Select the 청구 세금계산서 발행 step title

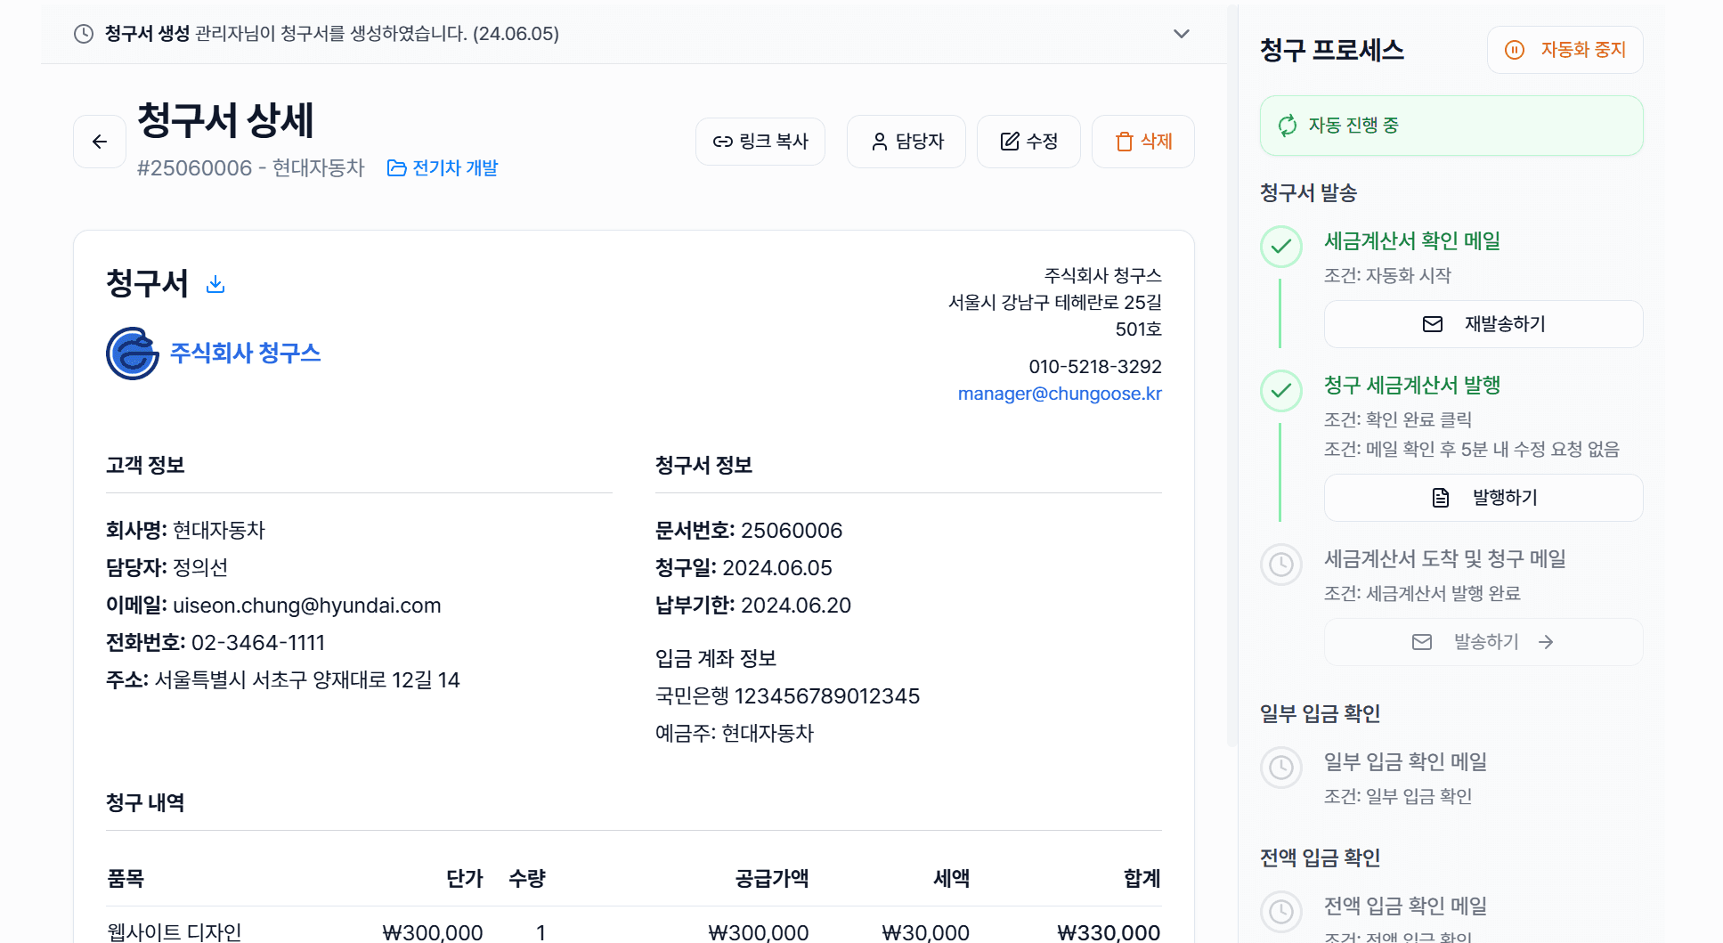(x=1412, y=386)
